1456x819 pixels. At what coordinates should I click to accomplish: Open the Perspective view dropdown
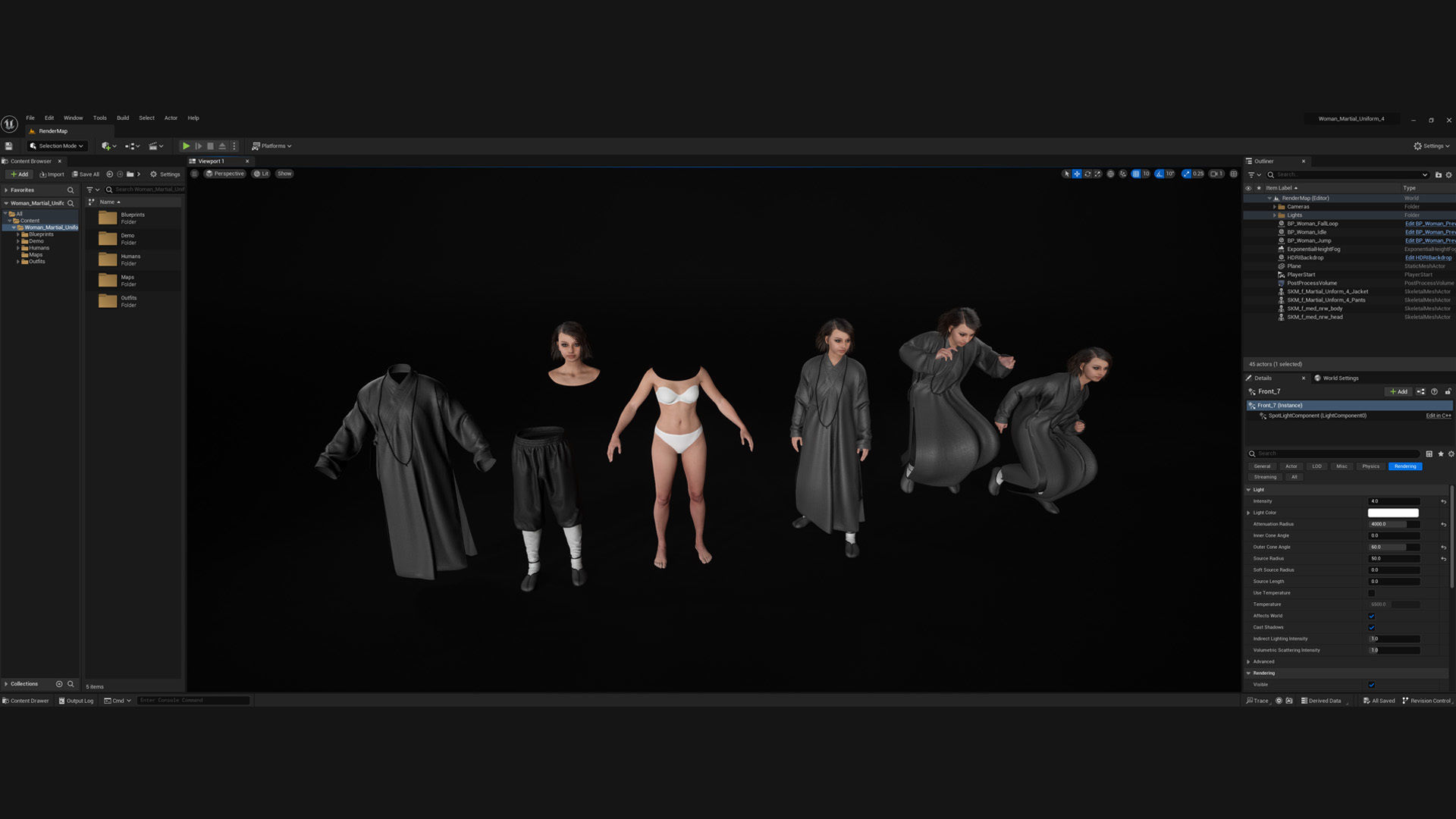click(x=225, y=174)
